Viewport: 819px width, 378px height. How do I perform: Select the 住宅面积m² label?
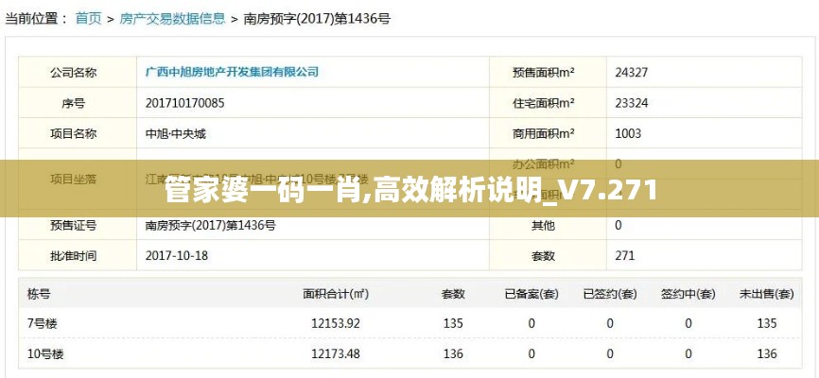543,103
